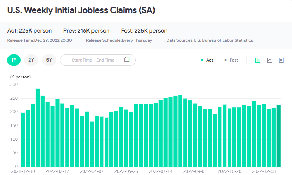The image size is (292, 175).
Task: Click the U.S. Bureau of Labor Statistics source
Action: pos(223,40)
